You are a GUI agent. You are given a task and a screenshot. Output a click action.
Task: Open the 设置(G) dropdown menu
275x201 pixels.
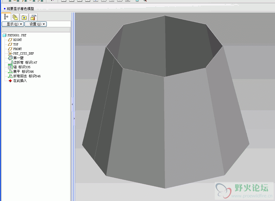(x=36, y=24)
